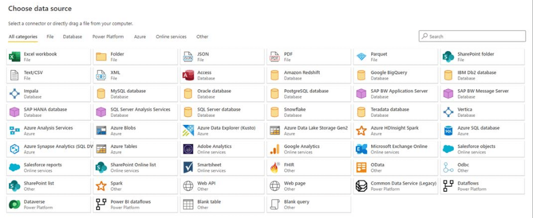Screen dimensions: 533x218
Task: Pick the Vertica connector
Action: tap(482, 112)
